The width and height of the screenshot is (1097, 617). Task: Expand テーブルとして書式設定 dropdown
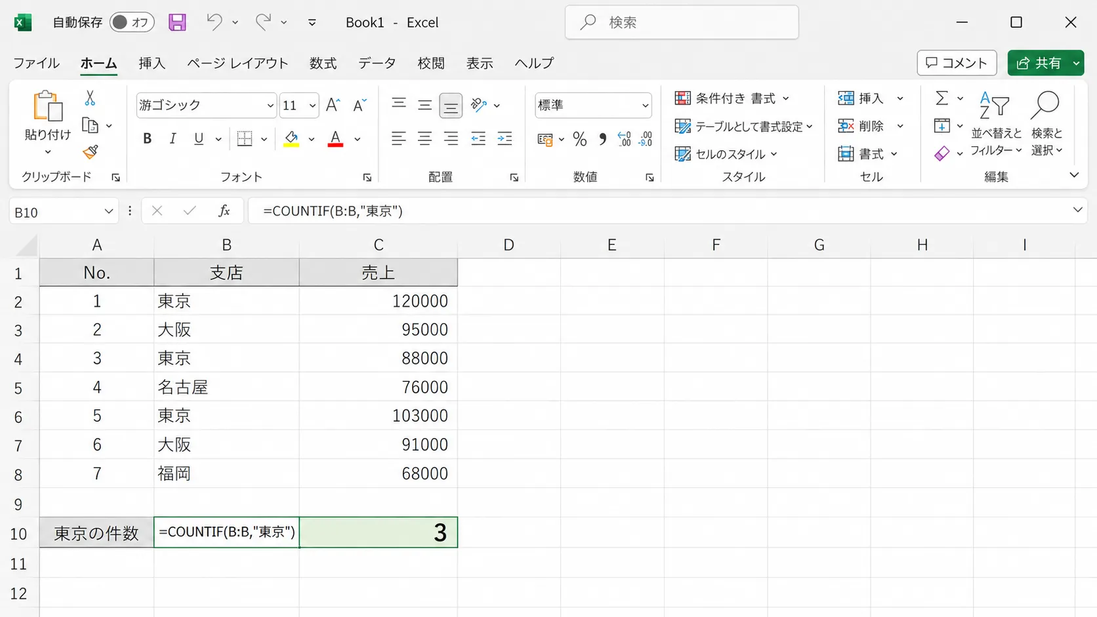[809, 127]
